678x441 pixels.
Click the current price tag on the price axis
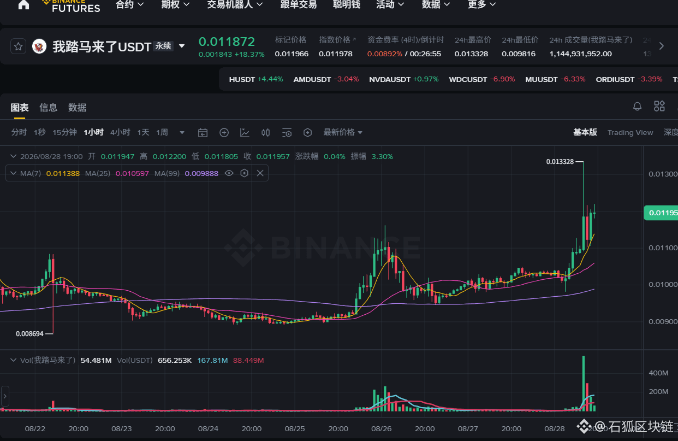pos(661,213)
